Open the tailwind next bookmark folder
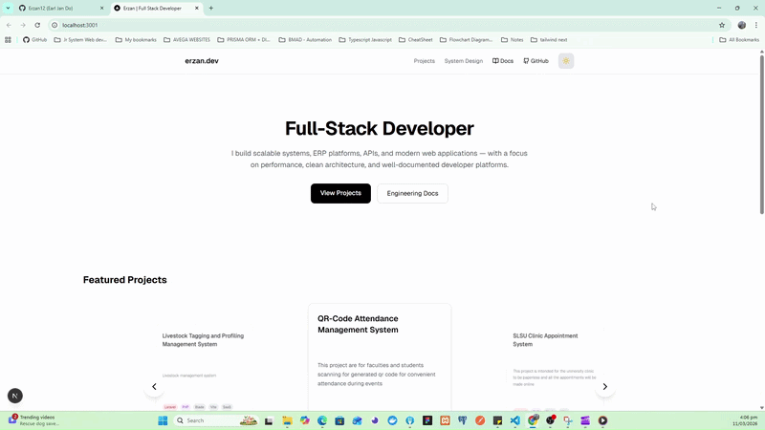 pos(549,40)
